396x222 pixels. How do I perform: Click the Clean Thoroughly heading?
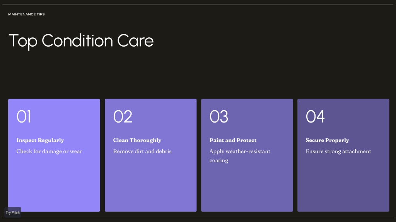click(x=137, y=140)
